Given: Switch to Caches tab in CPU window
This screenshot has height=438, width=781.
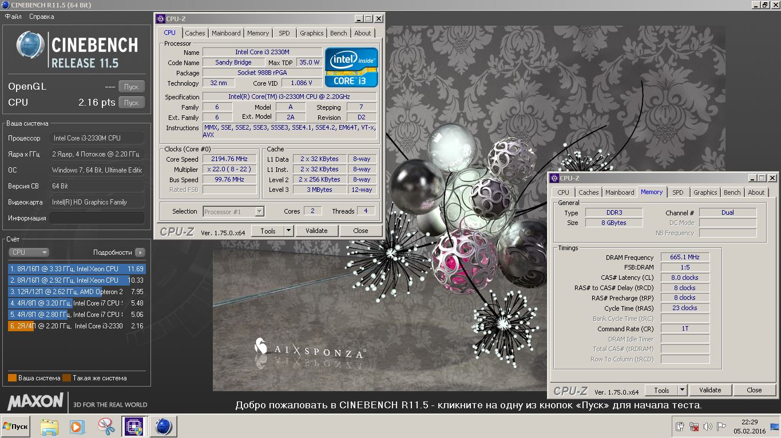Looking at the screenshot, I should click(195, 33).
